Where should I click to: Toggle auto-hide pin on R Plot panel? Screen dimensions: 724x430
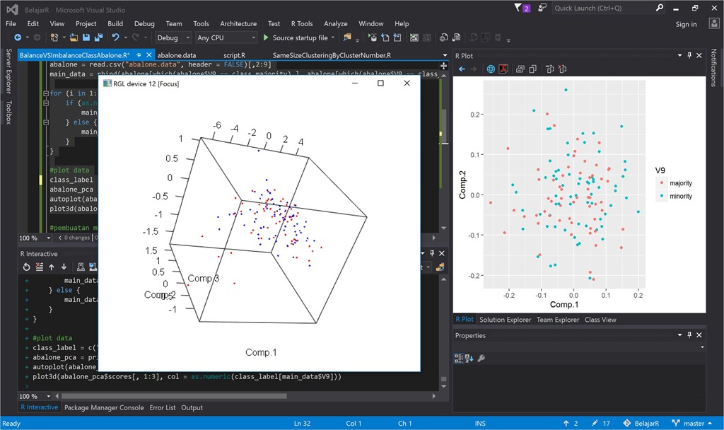point(690,55)
